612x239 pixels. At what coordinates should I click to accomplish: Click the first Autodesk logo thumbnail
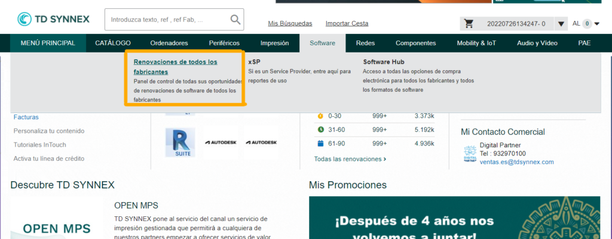(x=221, y=142)
